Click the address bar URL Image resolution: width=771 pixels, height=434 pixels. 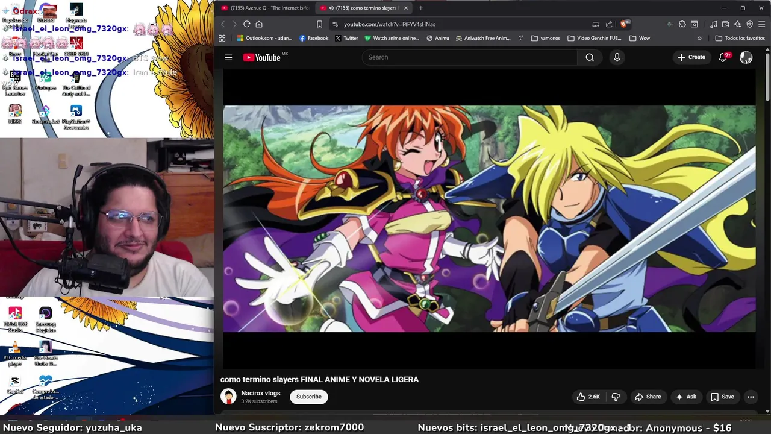(389, 24)
